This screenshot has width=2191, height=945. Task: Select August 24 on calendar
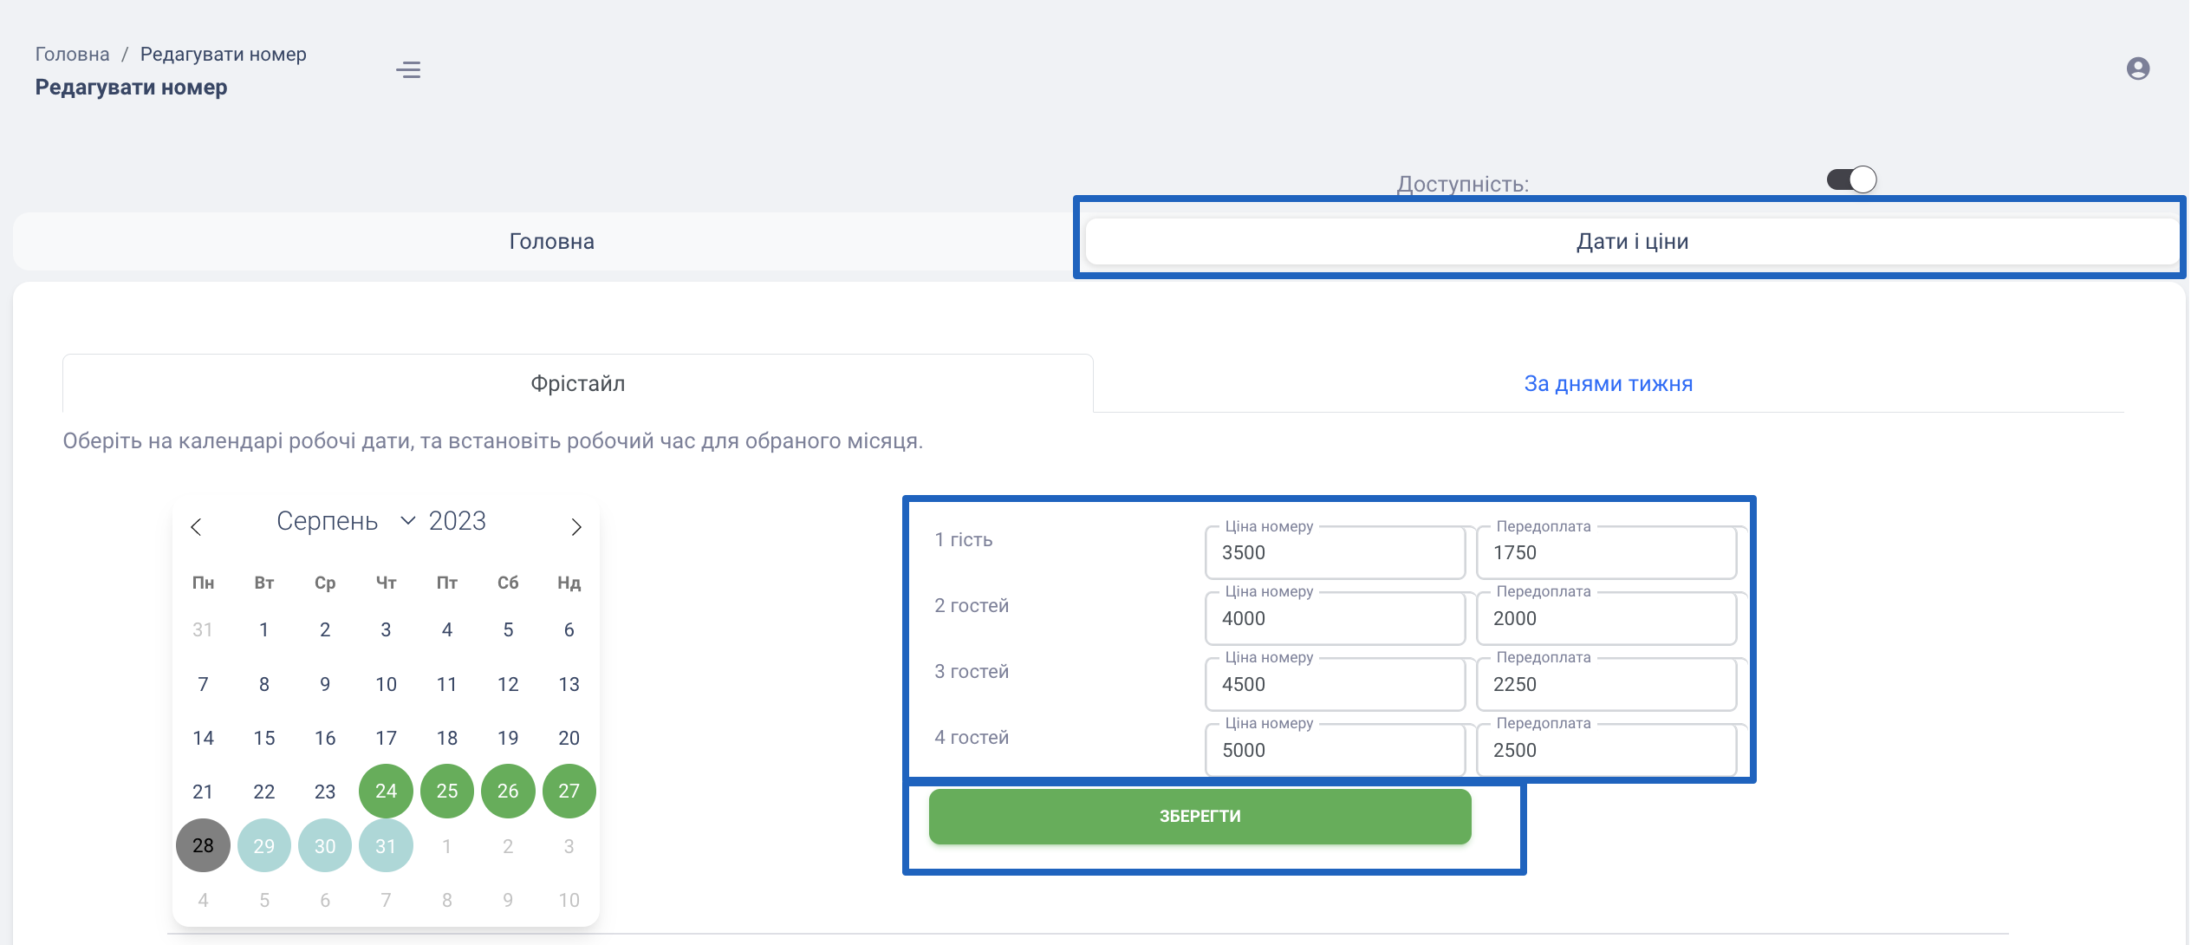pos(386,791)
